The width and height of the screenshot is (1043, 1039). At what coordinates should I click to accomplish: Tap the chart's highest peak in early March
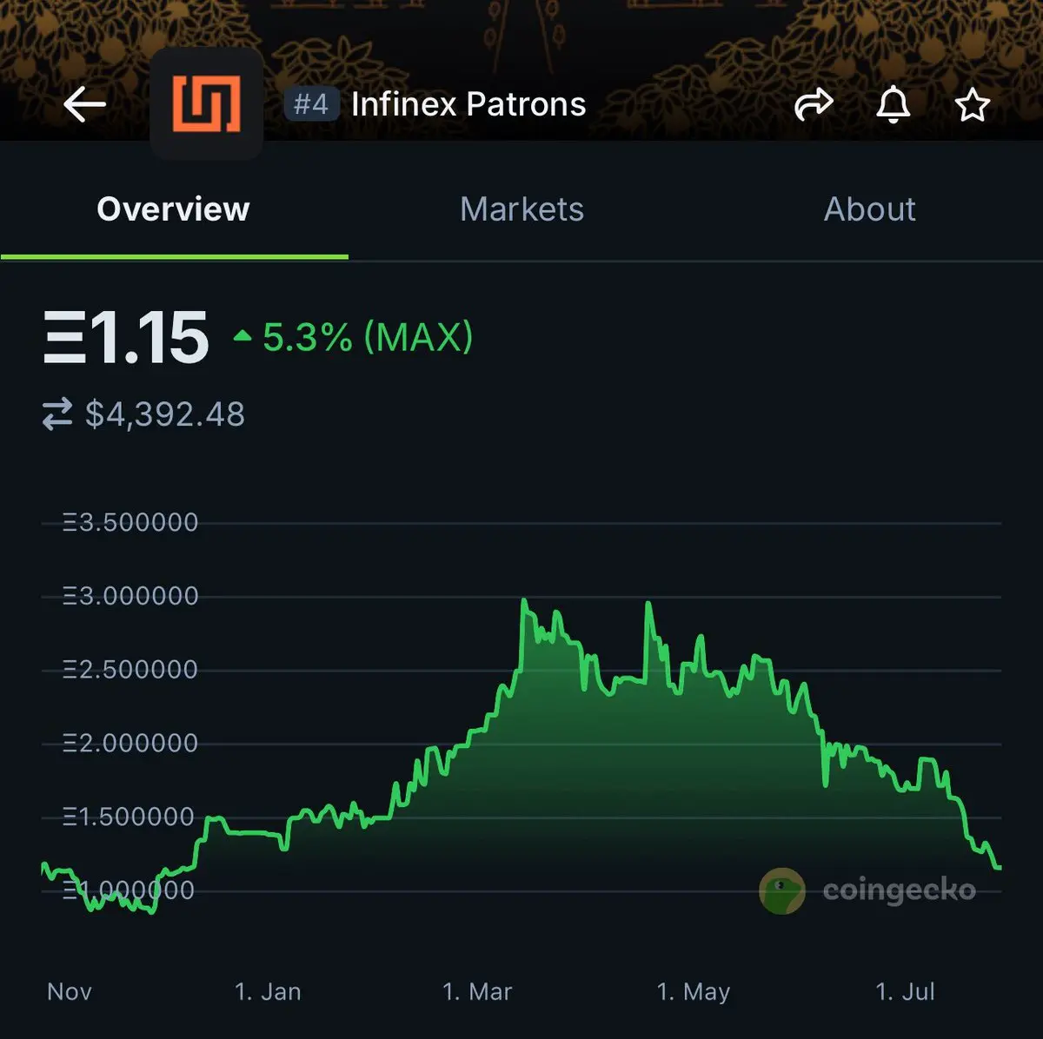coord(523,600)
